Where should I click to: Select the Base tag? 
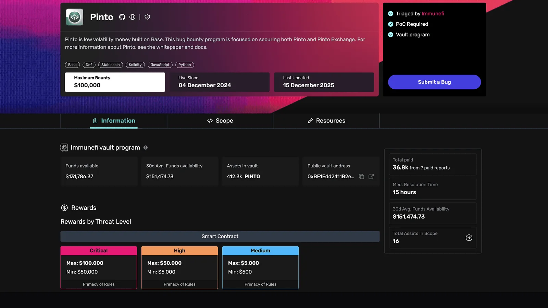(x=72, y=65)
